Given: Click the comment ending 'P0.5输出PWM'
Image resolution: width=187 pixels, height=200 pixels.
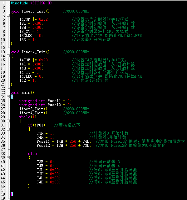Looking at the screenshot, I should click(x=107, y=36).
